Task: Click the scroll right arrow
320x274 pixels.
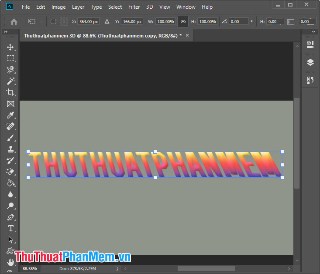Action: coord(289,269)
